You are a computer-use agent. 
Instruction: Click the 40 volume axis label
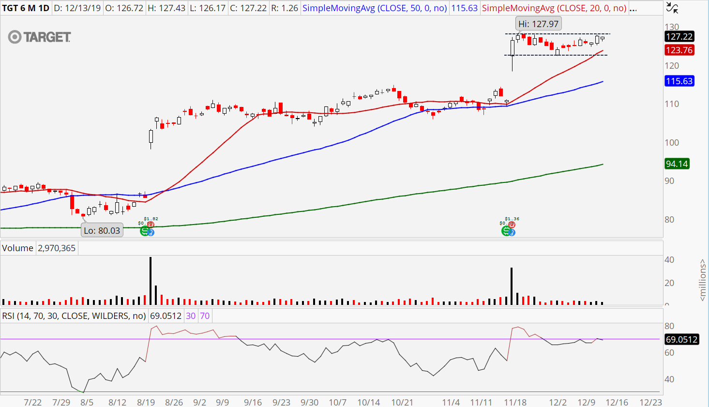point(669,260)
